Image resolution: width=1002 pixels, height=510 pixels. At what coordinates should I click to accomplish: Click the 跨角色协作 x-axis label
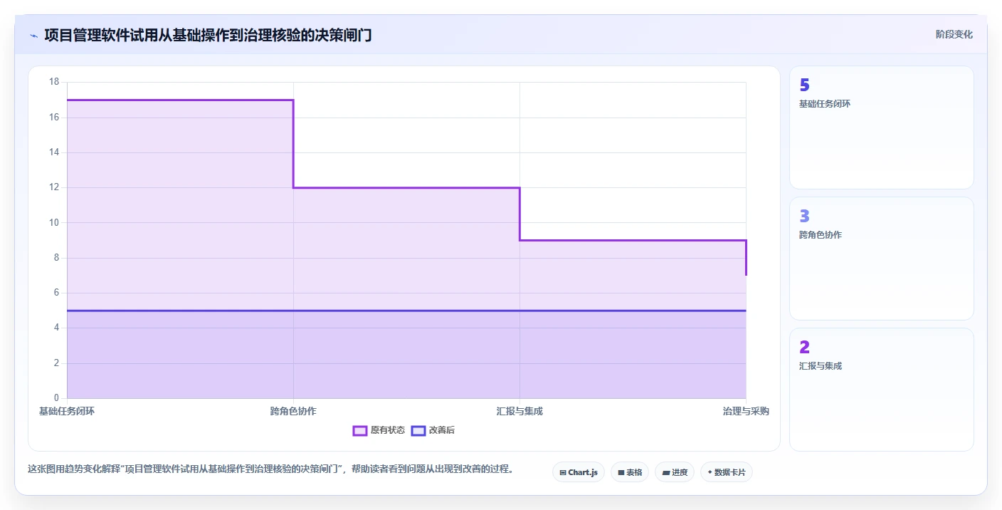[293, 412]
